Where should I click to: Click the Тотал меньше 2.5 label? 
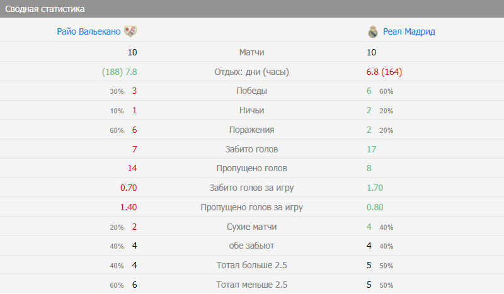click(252, 285)
